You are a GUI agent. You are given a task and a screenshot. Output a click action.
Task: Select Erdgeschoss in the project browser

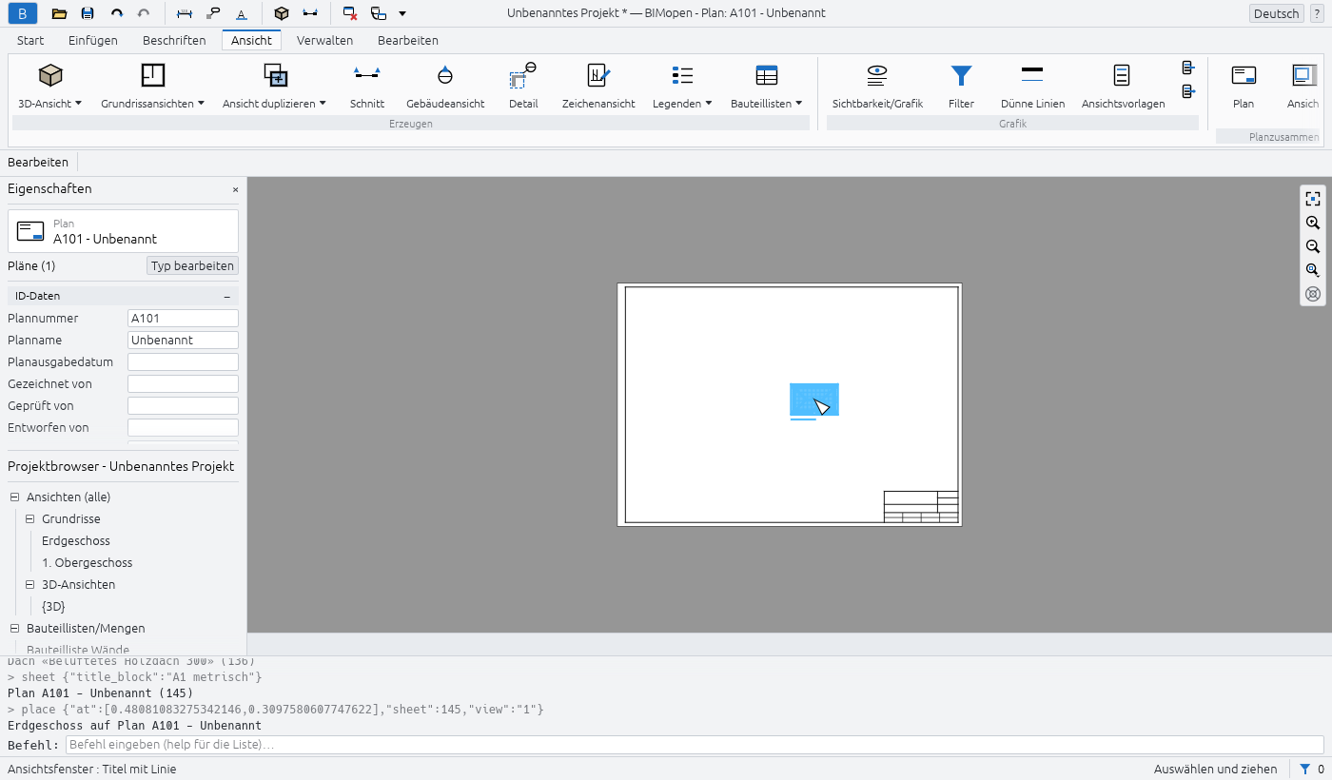76,541
